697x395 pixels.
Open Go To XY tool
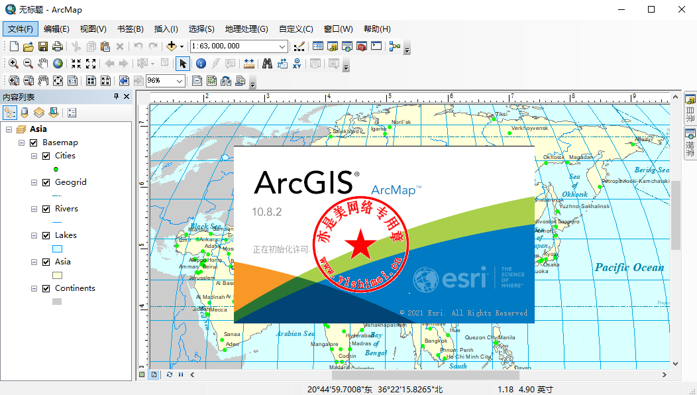coord(297,64)
